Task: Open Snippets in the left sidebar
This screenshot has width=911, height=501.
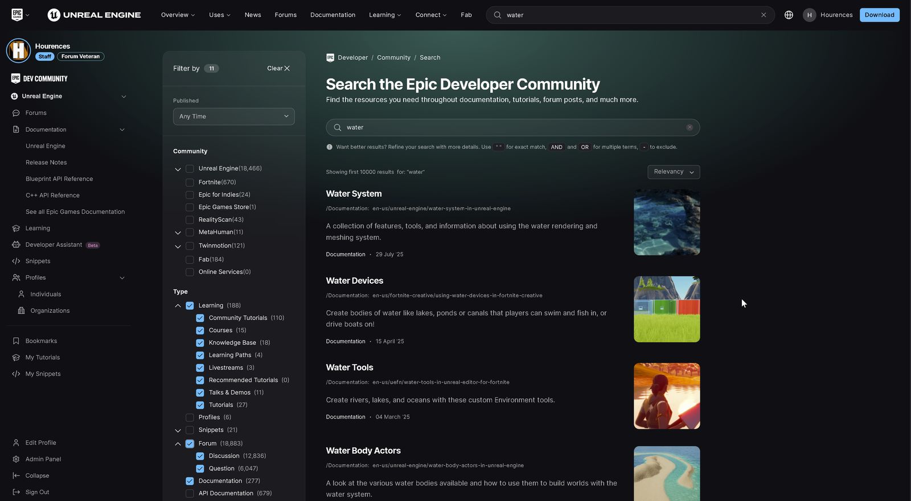Action: click(38, 262)
